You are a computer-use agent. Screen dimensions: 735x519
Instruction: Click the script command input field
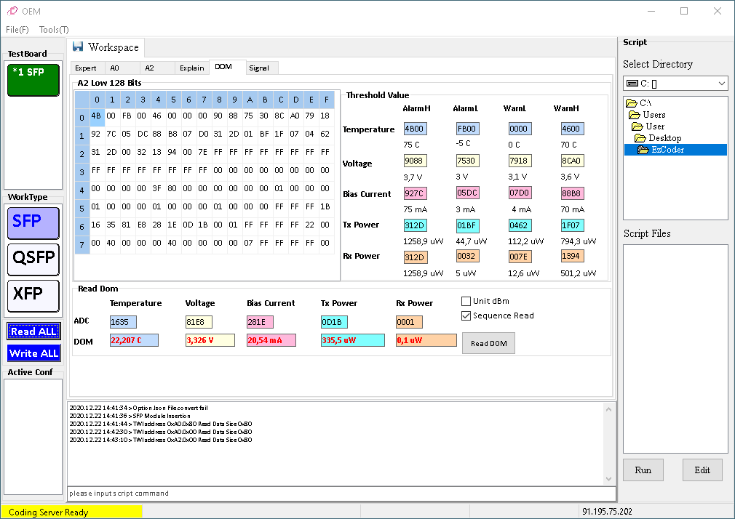point(341,494)
